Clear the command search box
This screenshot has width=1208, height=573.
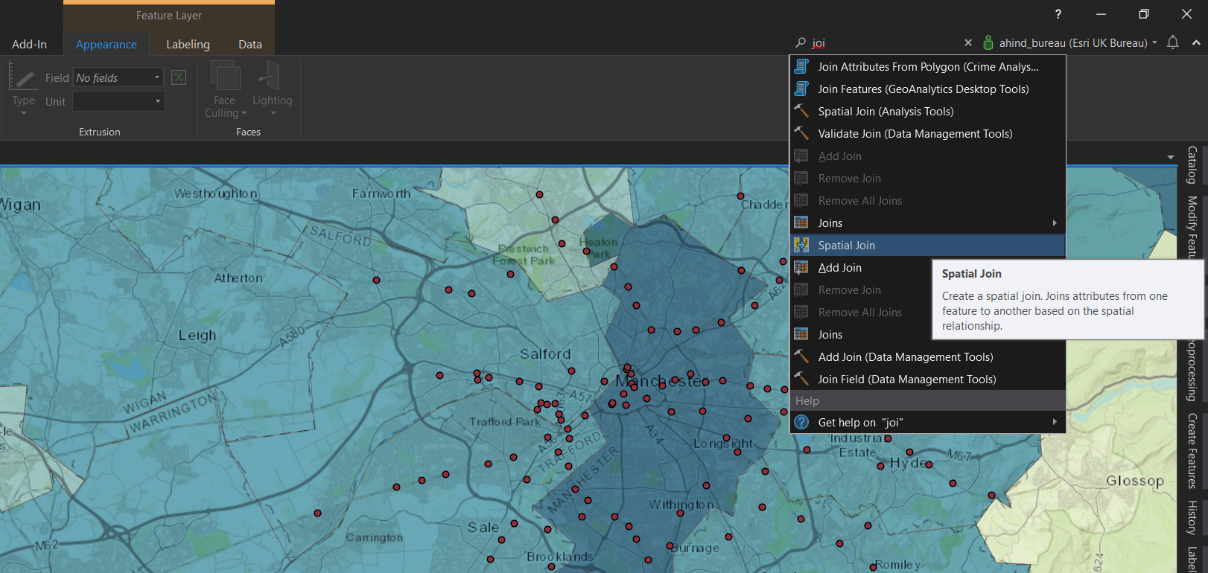[968, 43]
